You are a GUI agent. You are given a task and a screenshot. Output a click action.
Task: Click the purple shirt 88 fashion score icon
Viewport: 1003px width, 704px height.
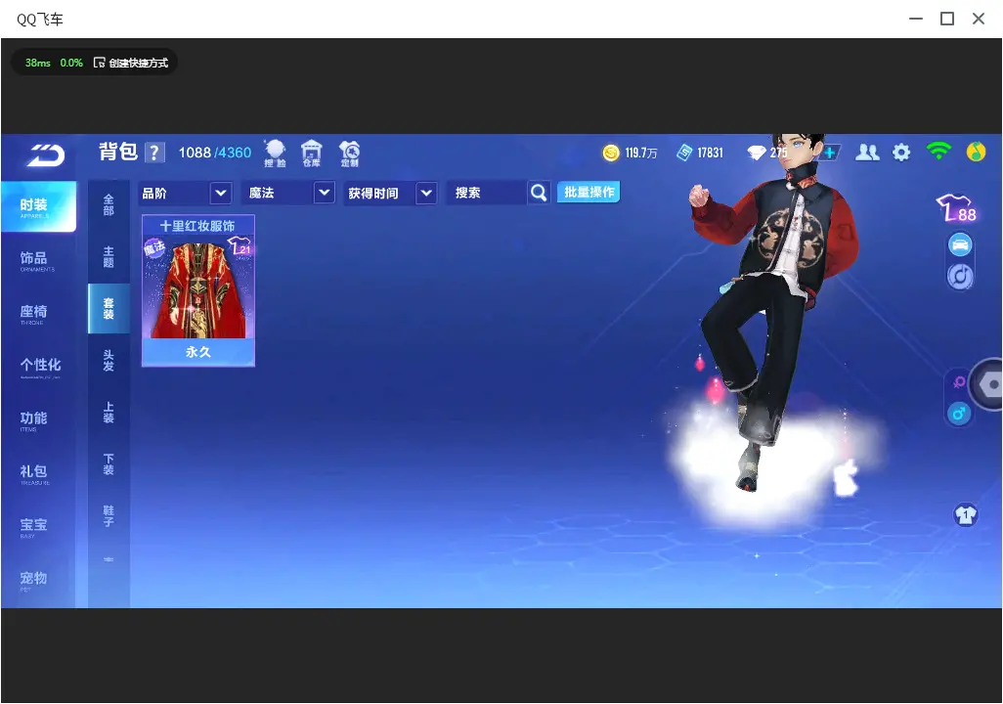point(957,208)
